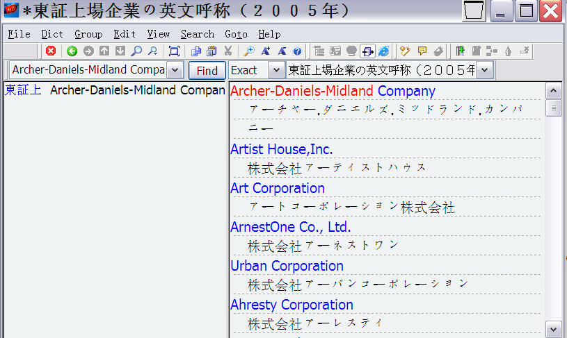The height and width of the screenshot is (338, 567).
Task: Open help via blue question icon
Action: click(297, 51)
